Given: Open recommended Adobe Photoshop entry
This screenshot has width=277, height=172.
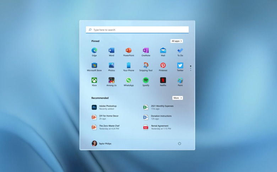Looking at the screenshot, I should pos(104,107).
